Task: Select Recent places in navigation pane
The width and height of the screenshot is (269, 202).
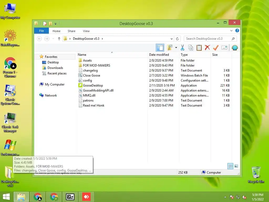Action: [57, 73]
